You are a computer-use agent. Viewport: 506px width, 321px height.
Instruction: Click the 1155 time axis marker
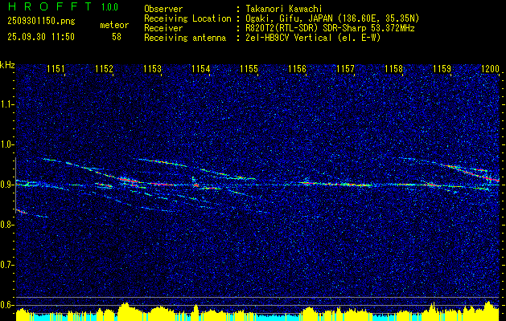[x=249, y=68]
